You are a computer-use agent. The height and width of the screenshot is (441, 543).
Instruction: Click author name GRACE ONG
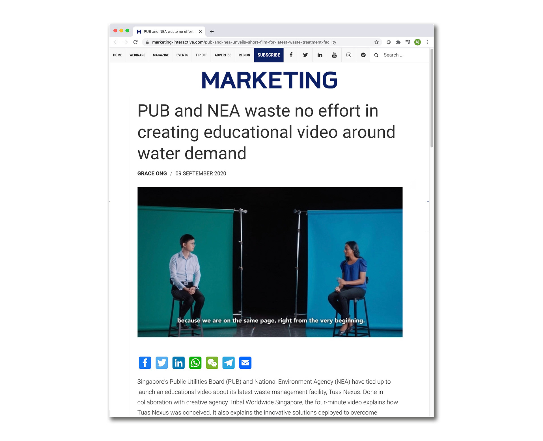click(152, 173)
